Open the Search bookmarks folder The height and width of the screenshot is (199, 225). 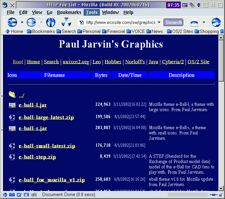pos(66,31)
